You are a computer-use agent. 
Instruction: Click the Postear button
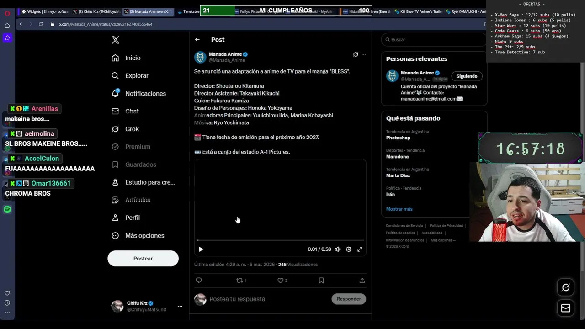(143, 258)
